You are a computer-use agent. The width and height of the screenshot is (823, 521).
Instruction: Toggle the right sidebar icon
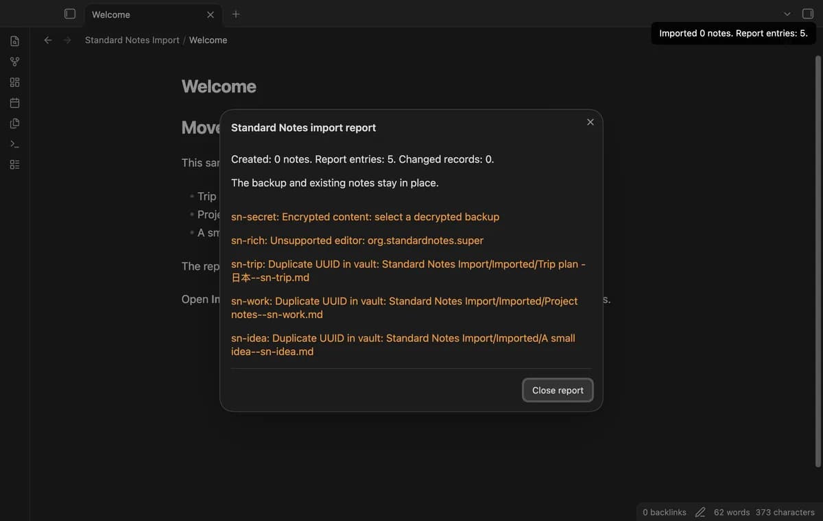click(x=808, y=14)
